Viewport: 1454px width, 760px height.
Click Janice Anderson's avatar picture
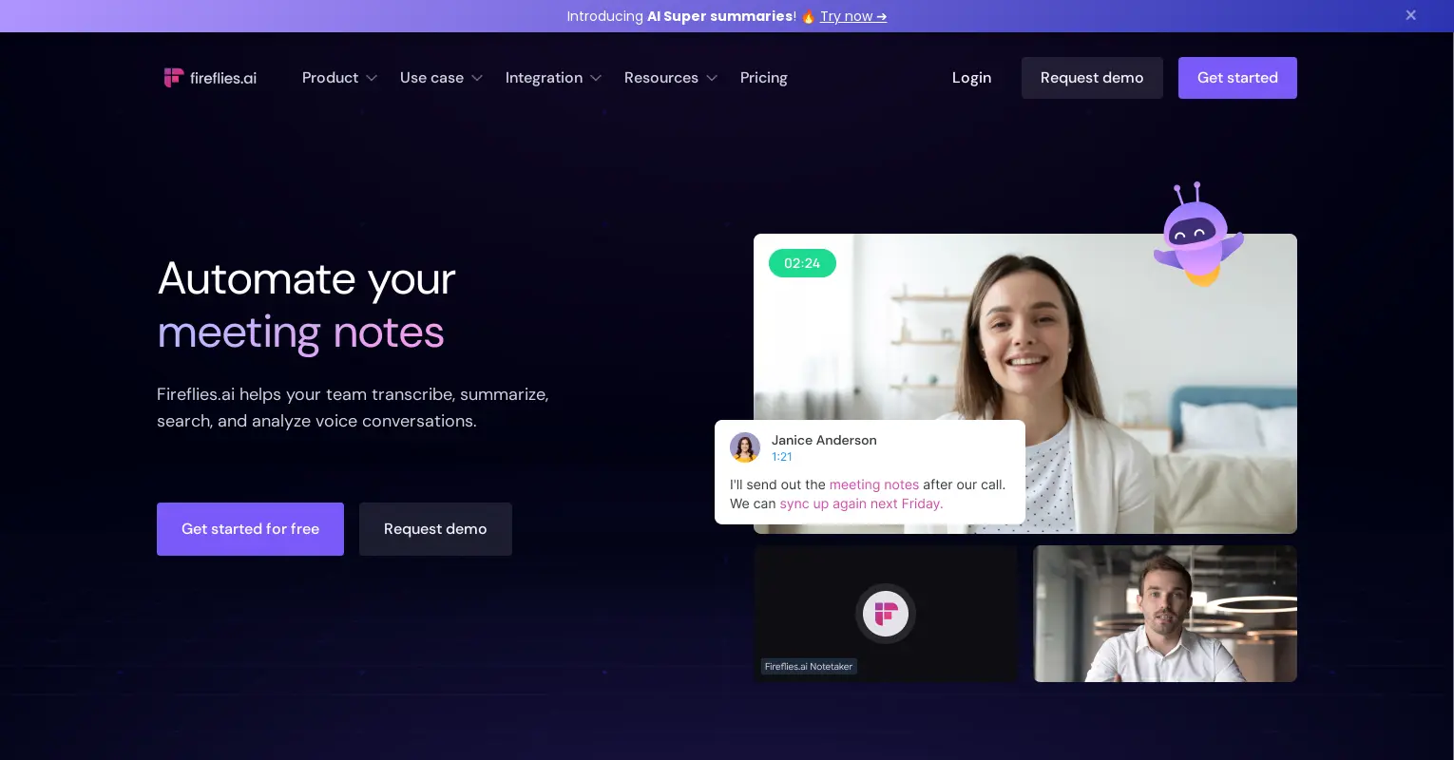[x=745, y=447]
